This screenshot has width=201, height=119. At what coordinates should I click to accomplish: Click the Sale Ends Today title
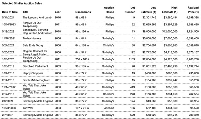pos(33,45)
